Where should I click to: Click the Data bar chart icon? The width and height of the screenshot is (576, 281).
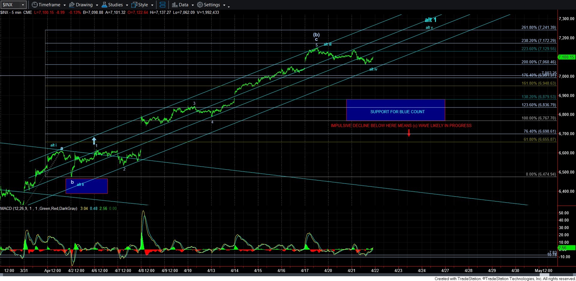[175, 5]
